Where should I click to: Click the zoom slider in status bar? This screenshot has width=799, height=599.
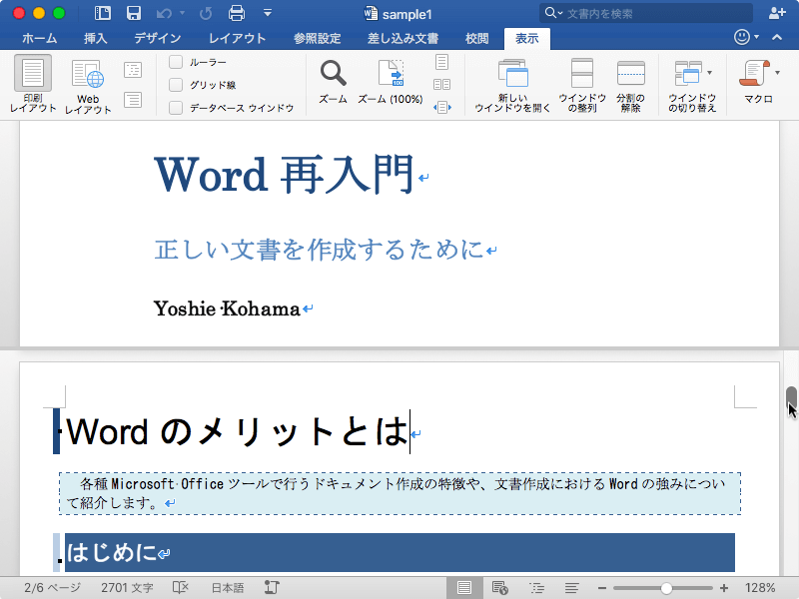point(665,588)
